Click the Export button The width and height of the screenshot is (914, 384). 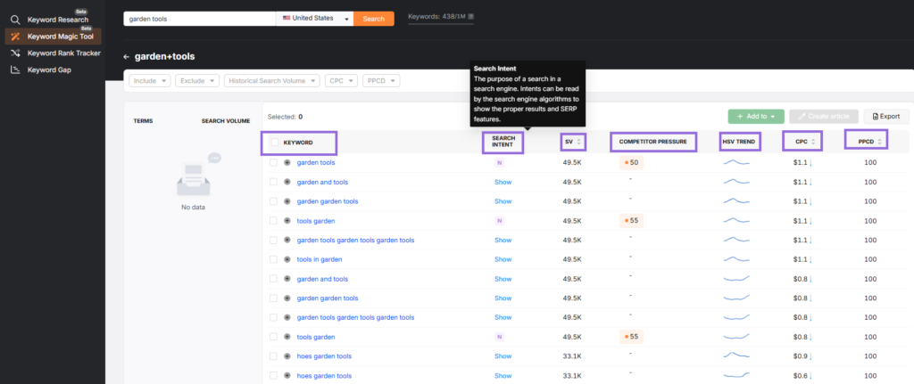(x=886, y=117)
